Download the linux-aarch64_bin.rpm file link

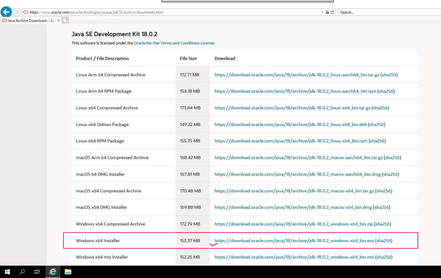(x=295, y=91)
